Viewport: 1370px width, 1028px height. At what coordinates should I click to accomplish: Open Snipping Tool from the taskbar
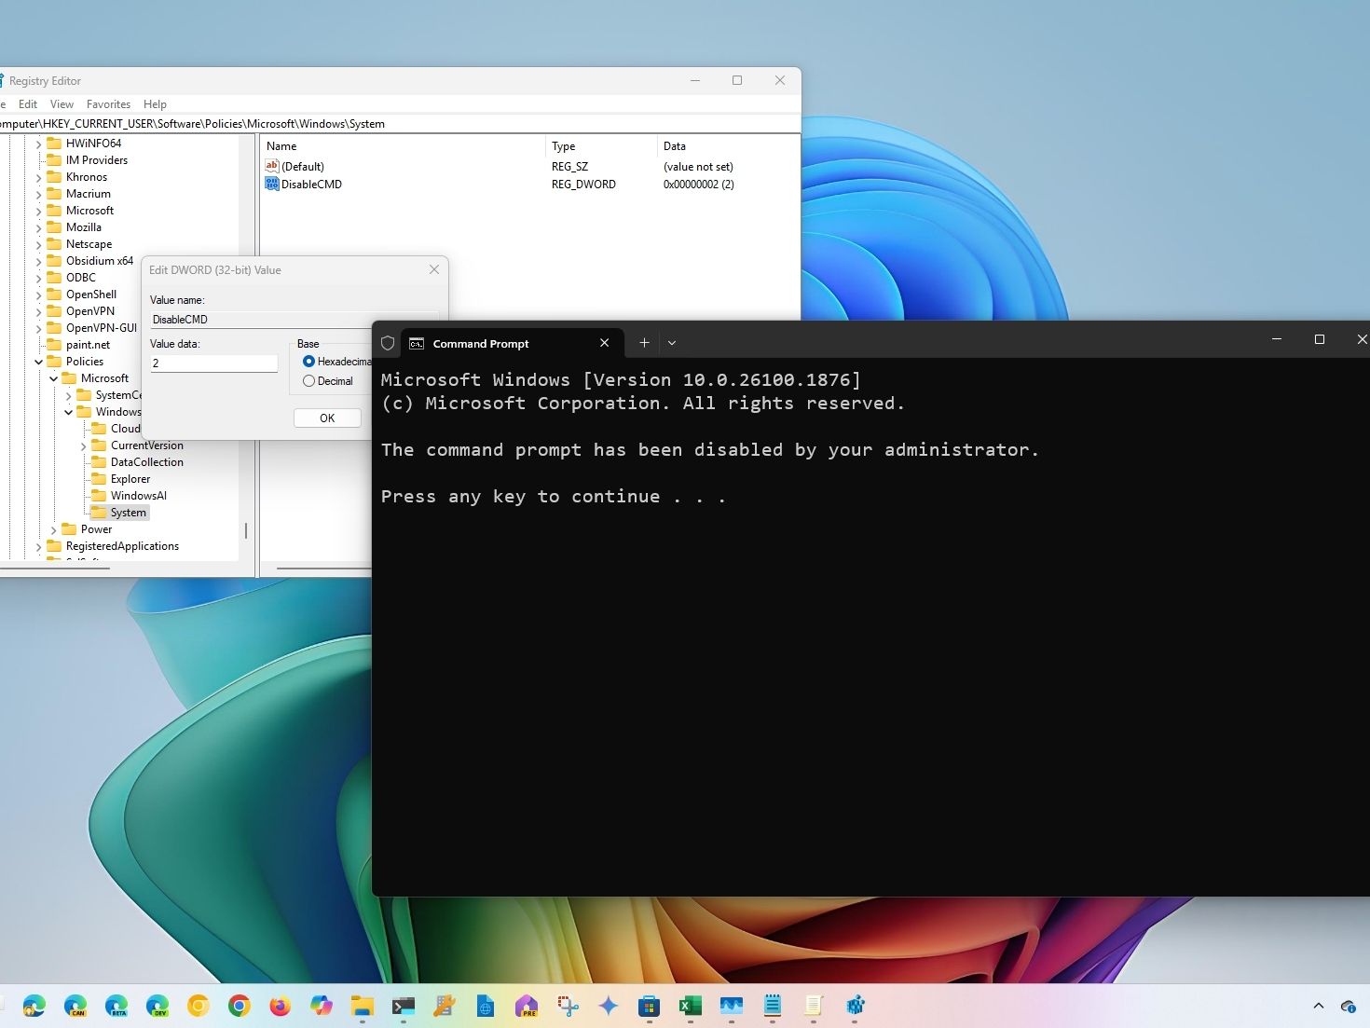[568, 1006]
